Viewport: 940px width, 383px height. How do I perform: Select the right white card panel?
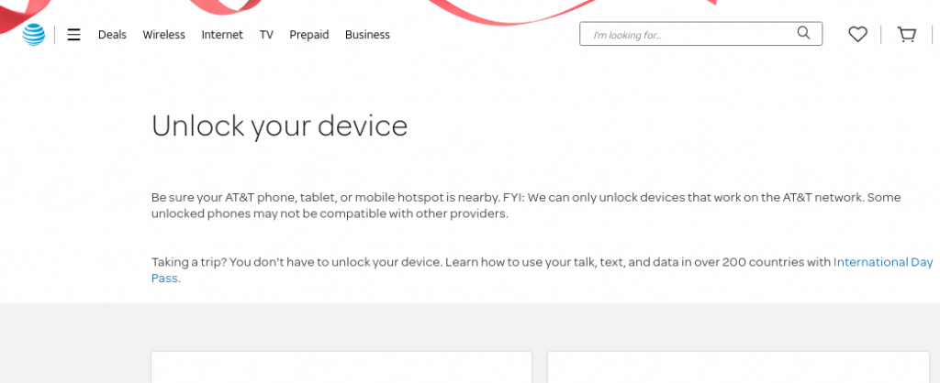(744, 367)
